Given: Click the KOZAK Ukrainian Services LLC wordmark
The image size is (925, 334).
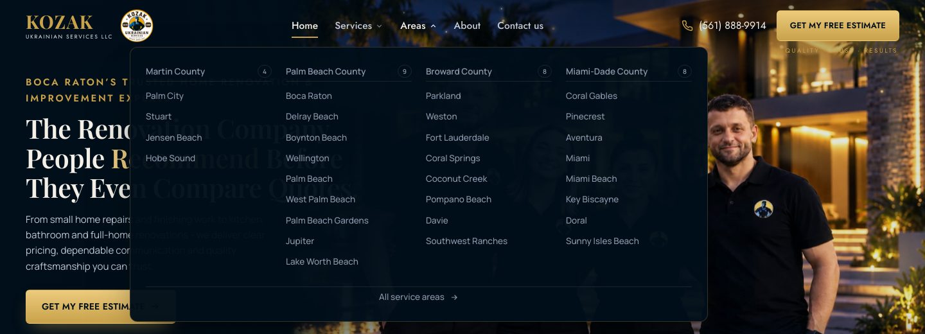Looking at the screenshot, I should point(69,27).
